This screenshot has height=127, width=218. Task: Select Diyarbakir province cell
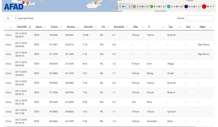[x=152, y=121]
